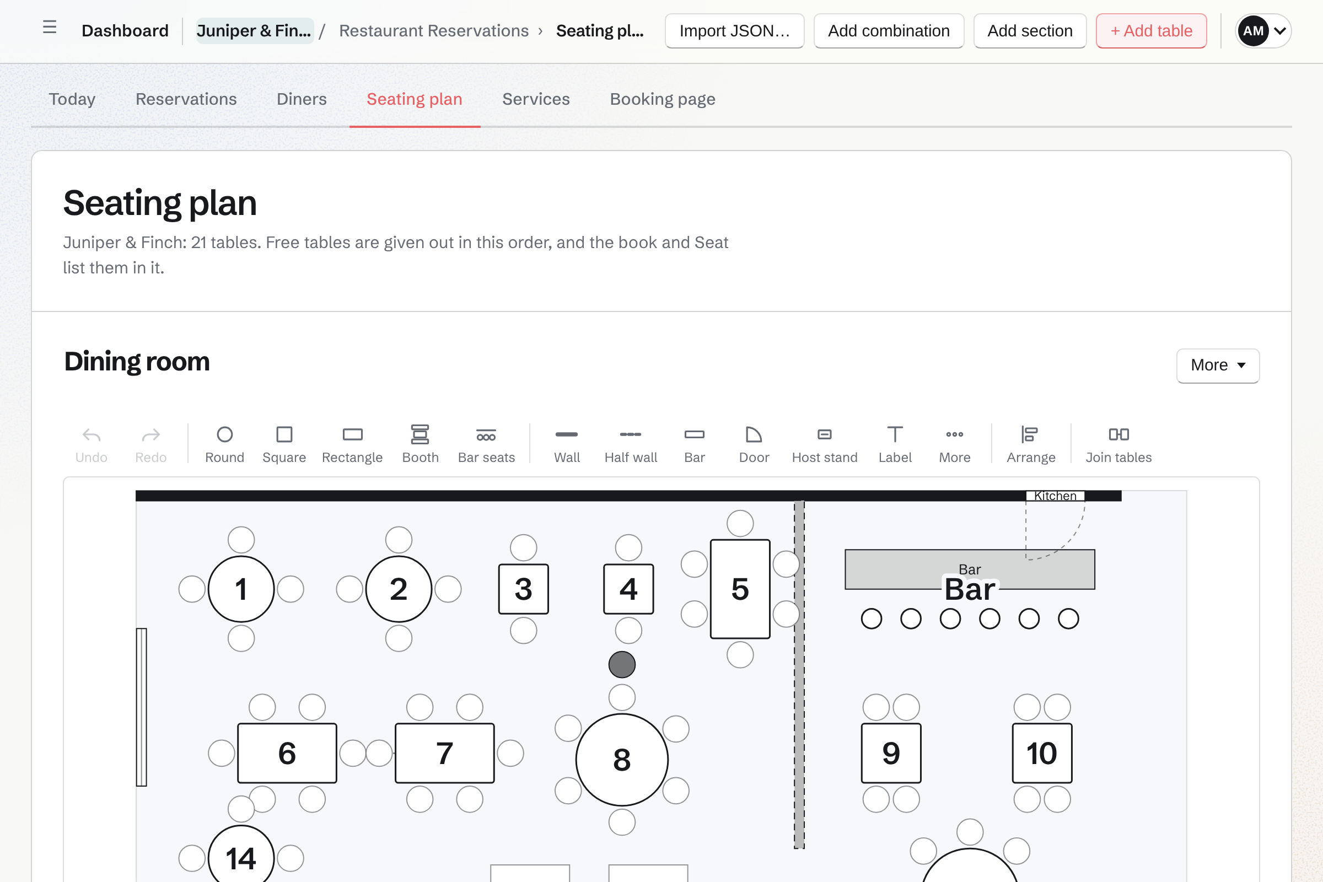Screen dimensions: 1323x882
Task: Go to the Dashboard link
Action: point(125,30)
